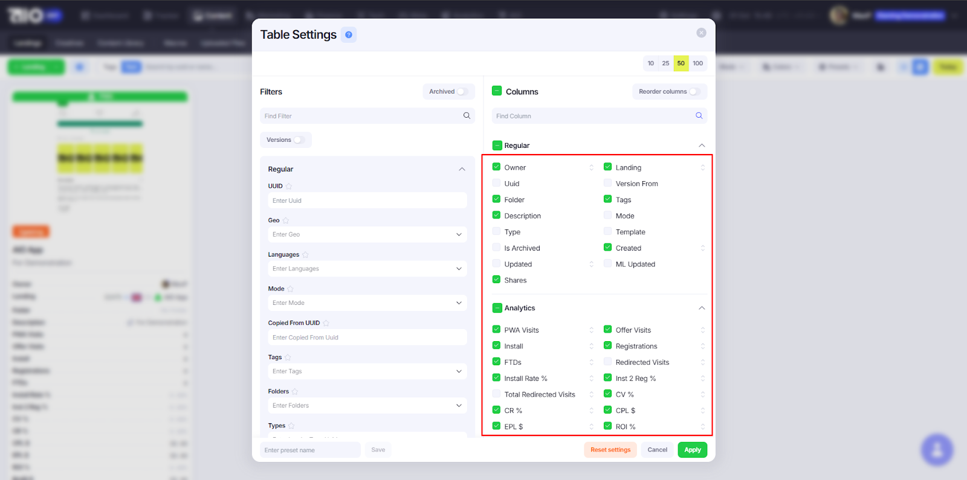Enable the Uuid column checkbox
Screen dimensions: 967x480
(496, 183)
